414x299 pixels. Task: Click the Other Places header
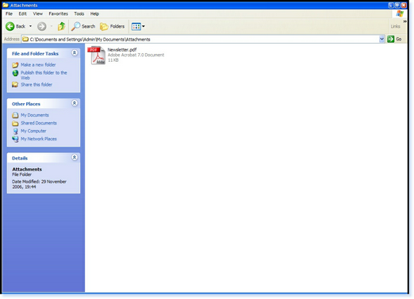coord(26,104)
